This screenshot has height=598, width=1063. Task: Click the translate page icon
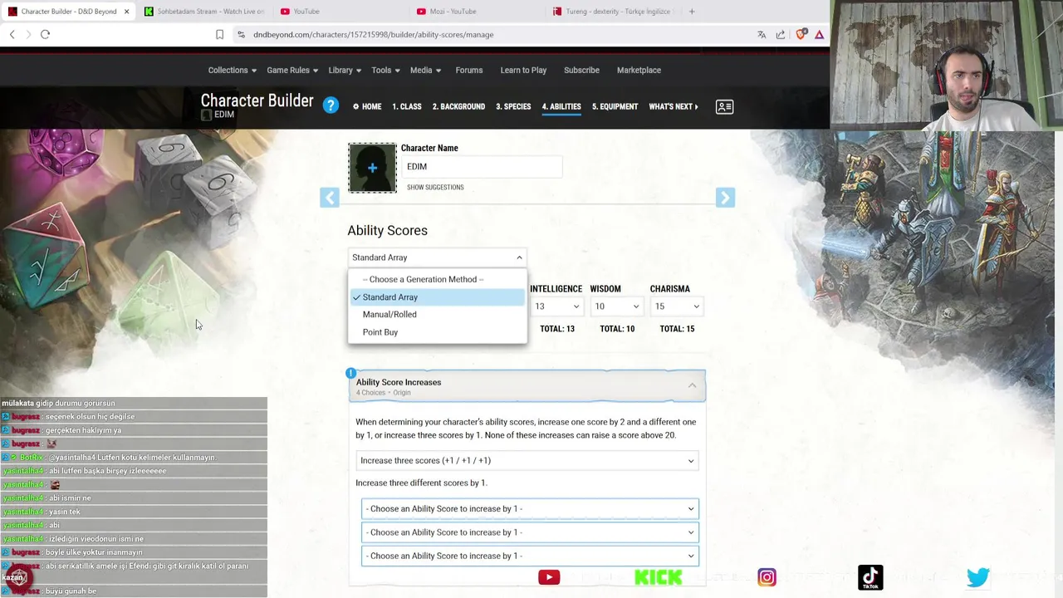[762, 34]
